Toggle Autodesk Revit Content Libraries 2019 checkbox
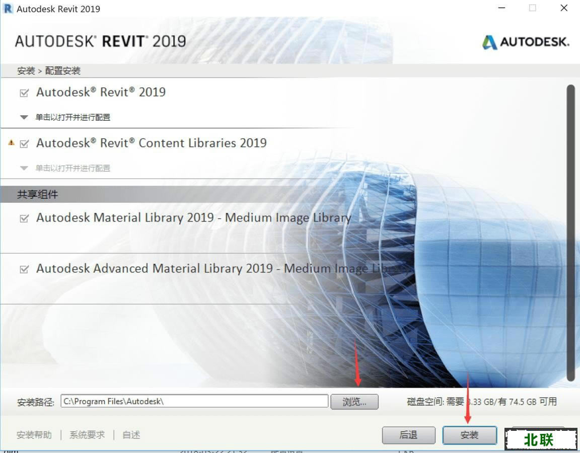This screenshot has height=453, width=580. tap(24, 143)
